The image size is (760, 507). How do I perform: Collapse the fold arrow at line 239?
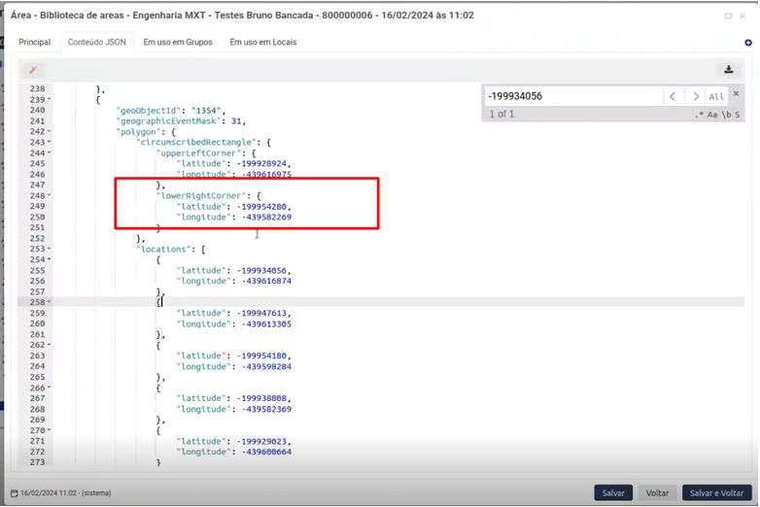click(x=50, y=100)
